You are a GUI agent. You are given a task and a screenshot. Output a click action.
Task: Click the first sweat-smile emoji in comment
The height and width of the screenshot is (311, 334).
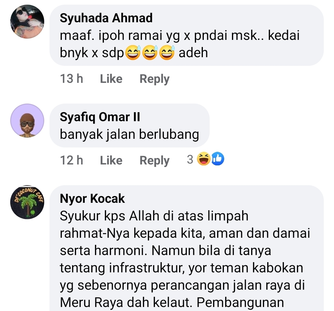[x=133, y=52]
